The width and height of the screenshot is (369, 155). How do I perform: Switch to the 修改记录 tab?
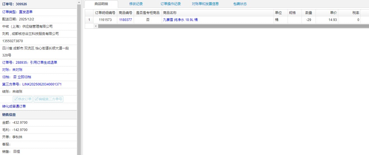[136, 4]
